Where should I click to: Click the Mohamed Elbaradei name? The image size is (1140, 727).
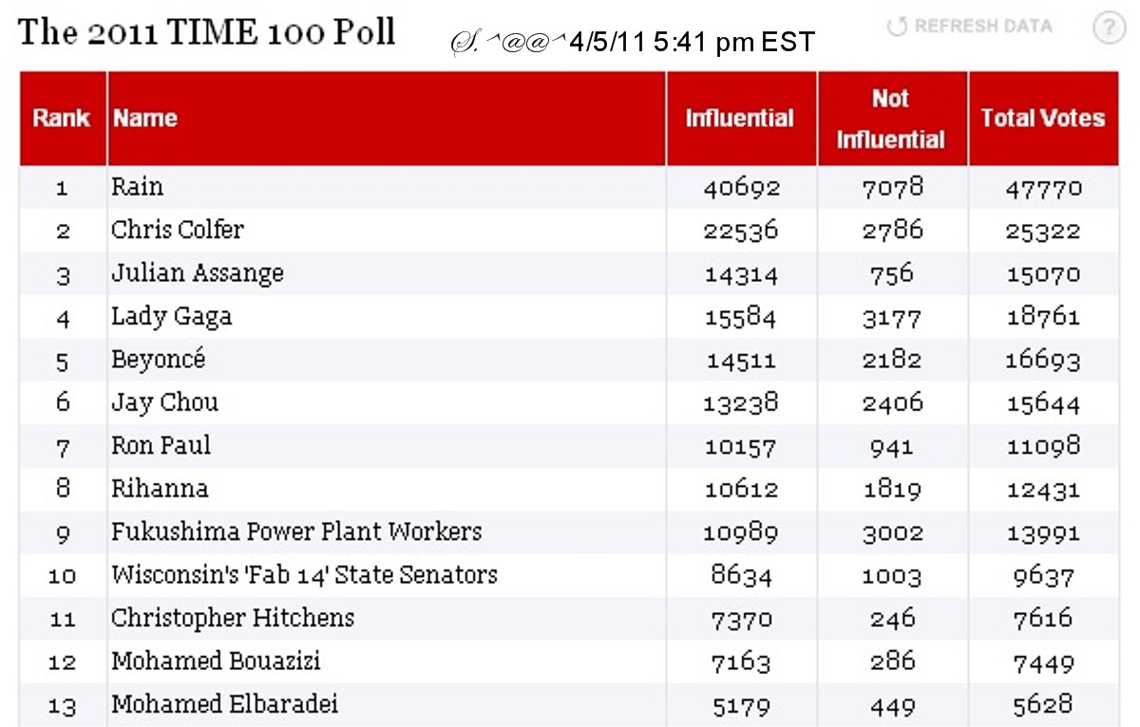(x=225, y=704)
